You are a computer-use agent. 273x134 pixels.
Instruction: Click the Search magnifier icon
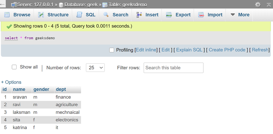[x=106, y=15]
